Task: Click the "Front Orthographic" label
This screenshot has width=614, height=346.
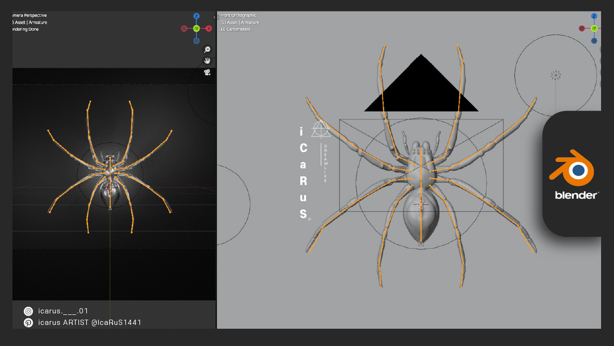Action: click(x=238, y=15)
